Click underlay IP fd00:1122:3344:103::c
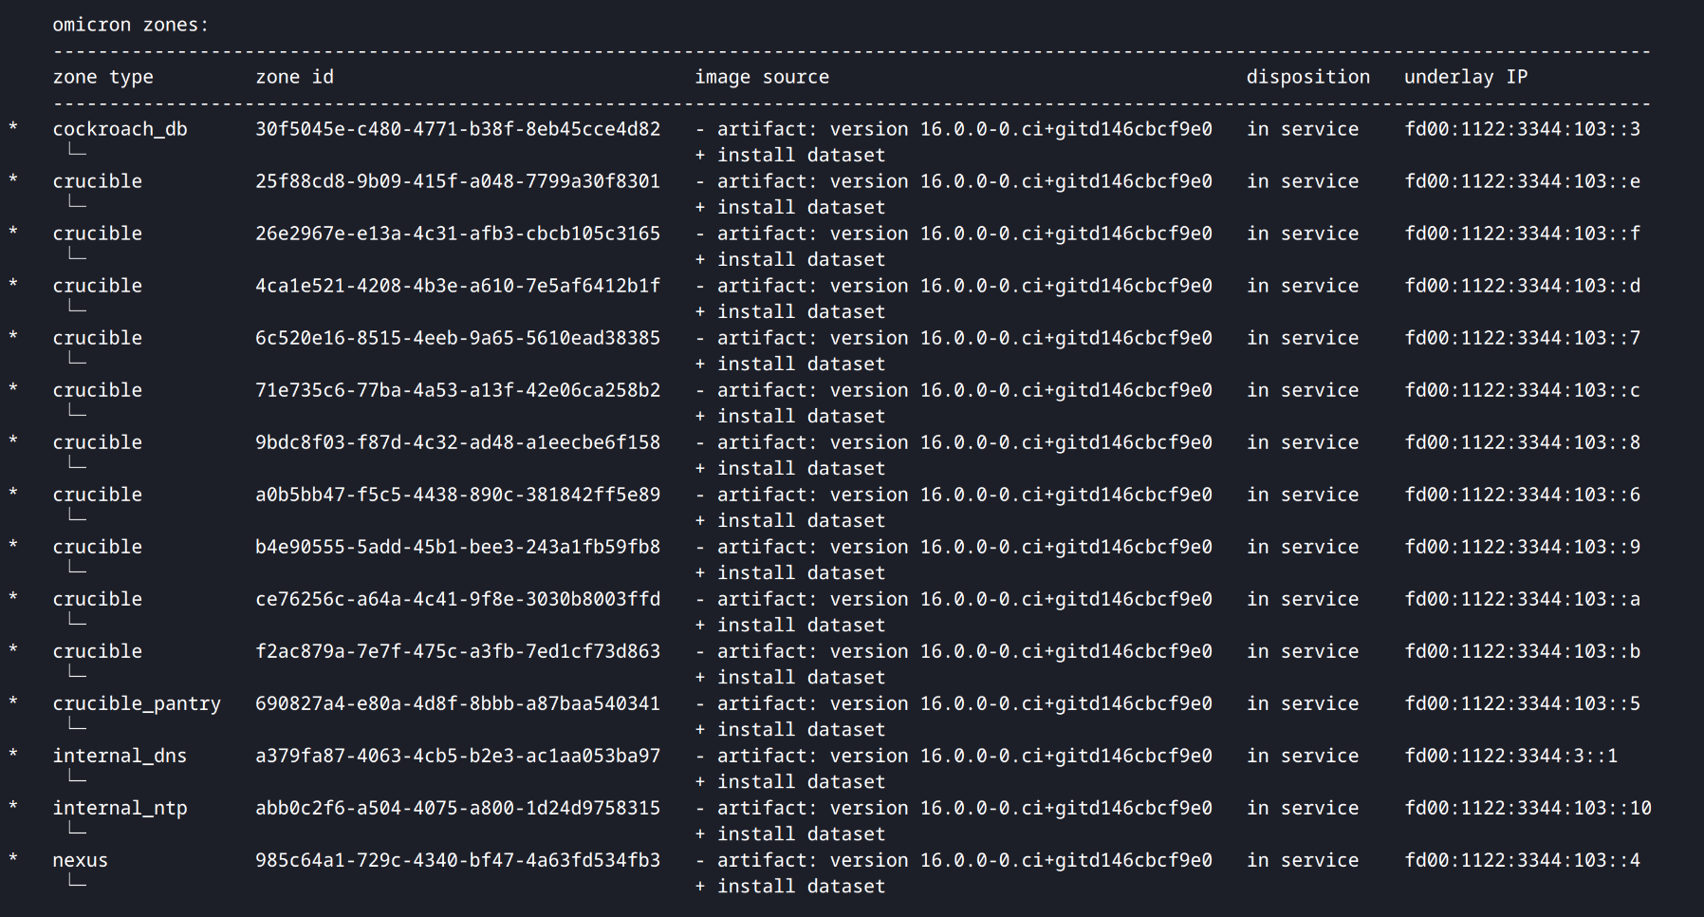The height and width of the screenshot is (917, 1704). (x=1523, y=390)
